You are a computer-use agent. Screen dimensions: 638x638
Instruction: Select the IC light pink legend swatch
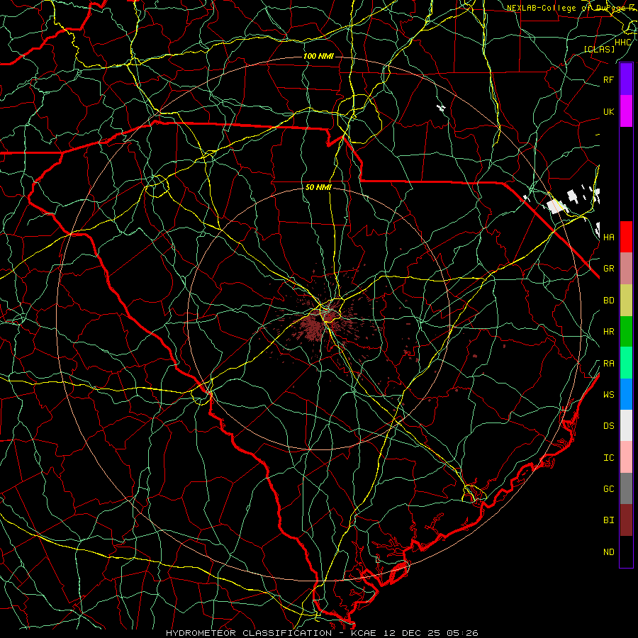(626, 457)
